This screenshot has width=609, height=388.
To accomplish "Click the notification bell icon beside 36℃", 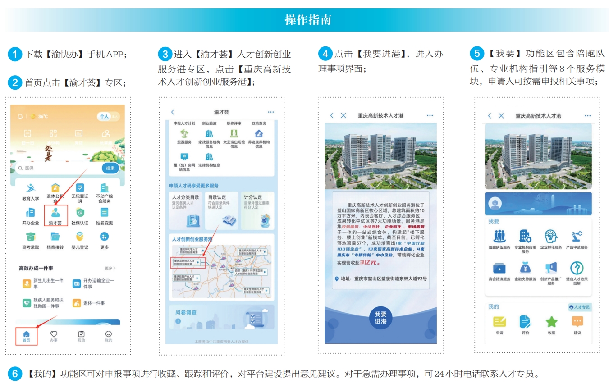I will pyautogui.click(x=20, y=117).
